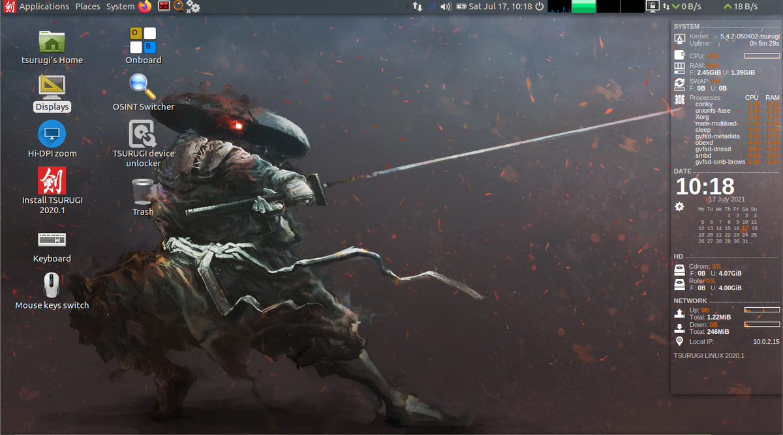
Task: Click the unionfs-fuse process row
Action: coord(737,110)
